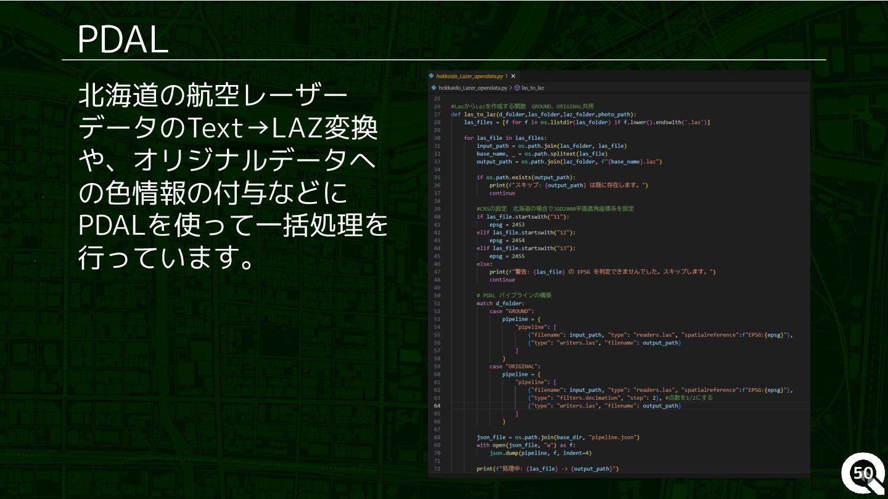
Task: Click the filters.decimation pipeline line
Action: point(620,398)
